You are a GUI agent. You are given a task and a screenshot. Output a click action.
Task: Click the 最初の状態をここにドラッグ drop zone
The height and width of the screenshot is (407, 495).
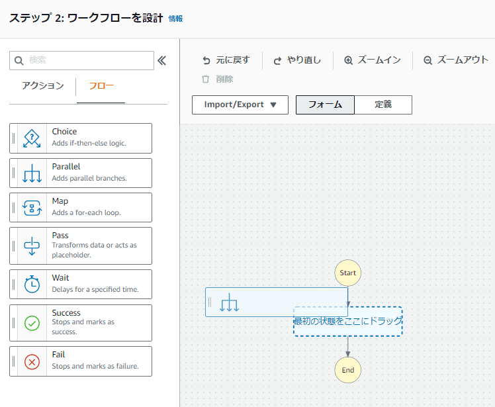[x=348, y=322]
